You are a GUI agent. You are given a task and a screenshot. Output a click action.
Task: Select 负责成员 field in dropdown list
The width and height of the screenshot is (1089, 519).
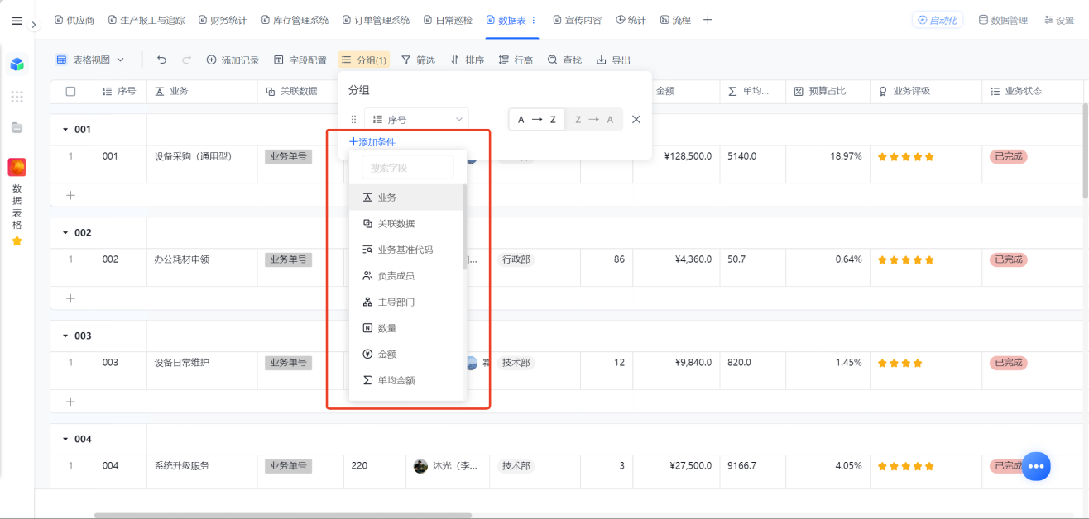(405, 276)
